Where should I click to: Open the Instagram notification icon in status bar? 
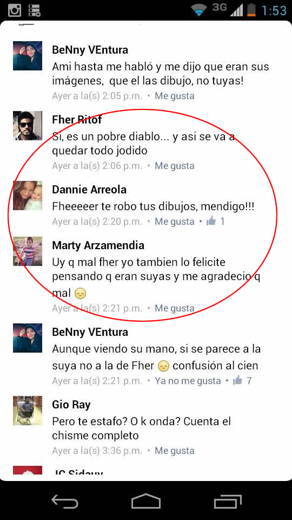tap(14, 10)
